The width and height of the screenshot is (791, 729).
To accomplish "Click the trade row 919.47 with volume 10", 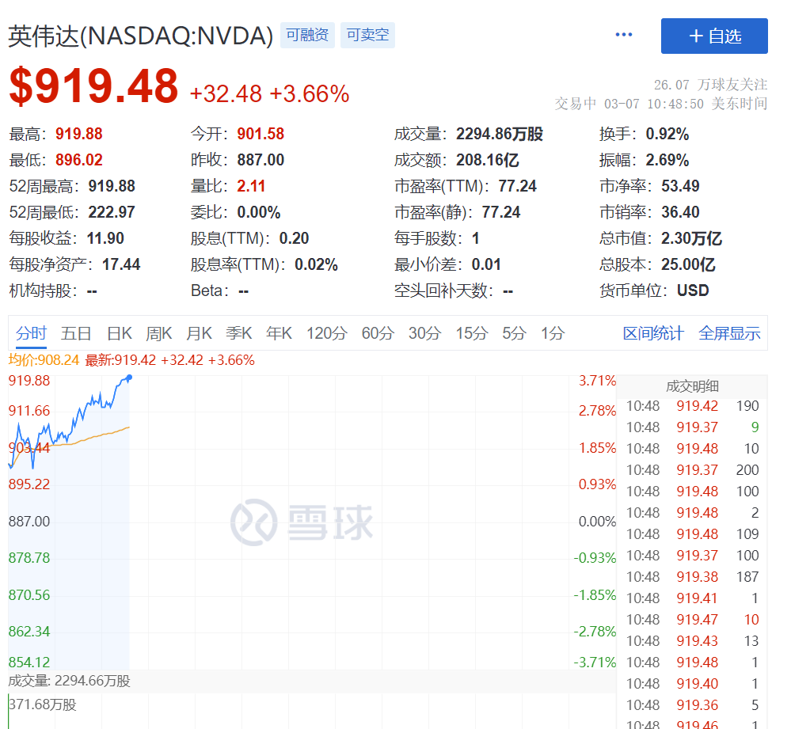I will tap(692, 620).
